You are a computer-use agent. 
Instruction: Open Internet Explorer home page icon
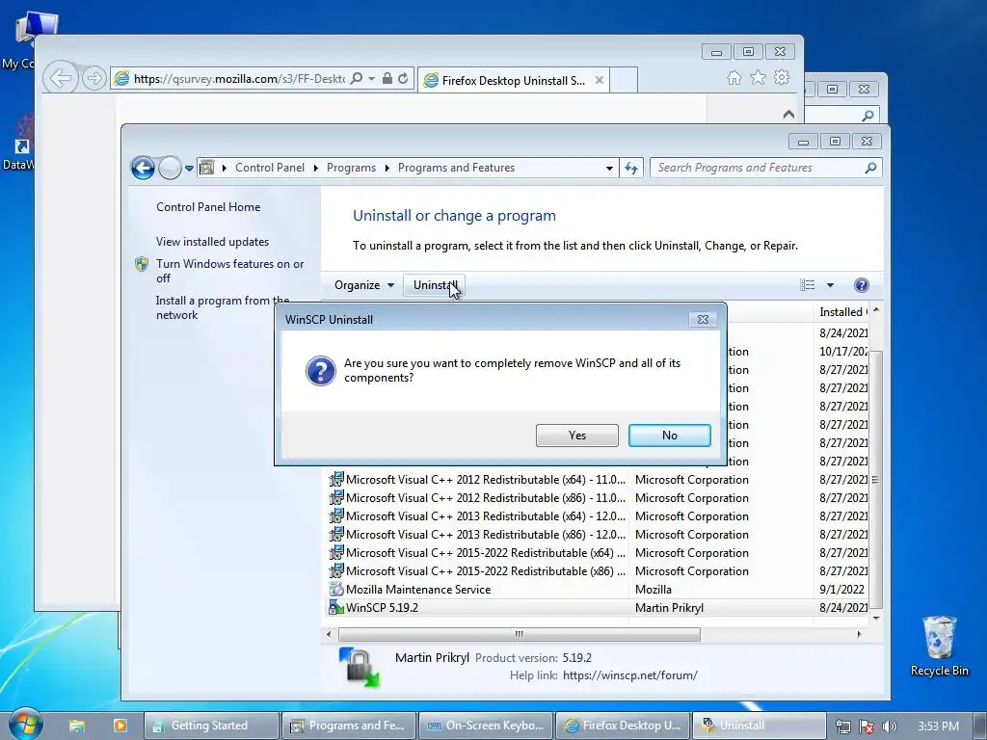734,77
